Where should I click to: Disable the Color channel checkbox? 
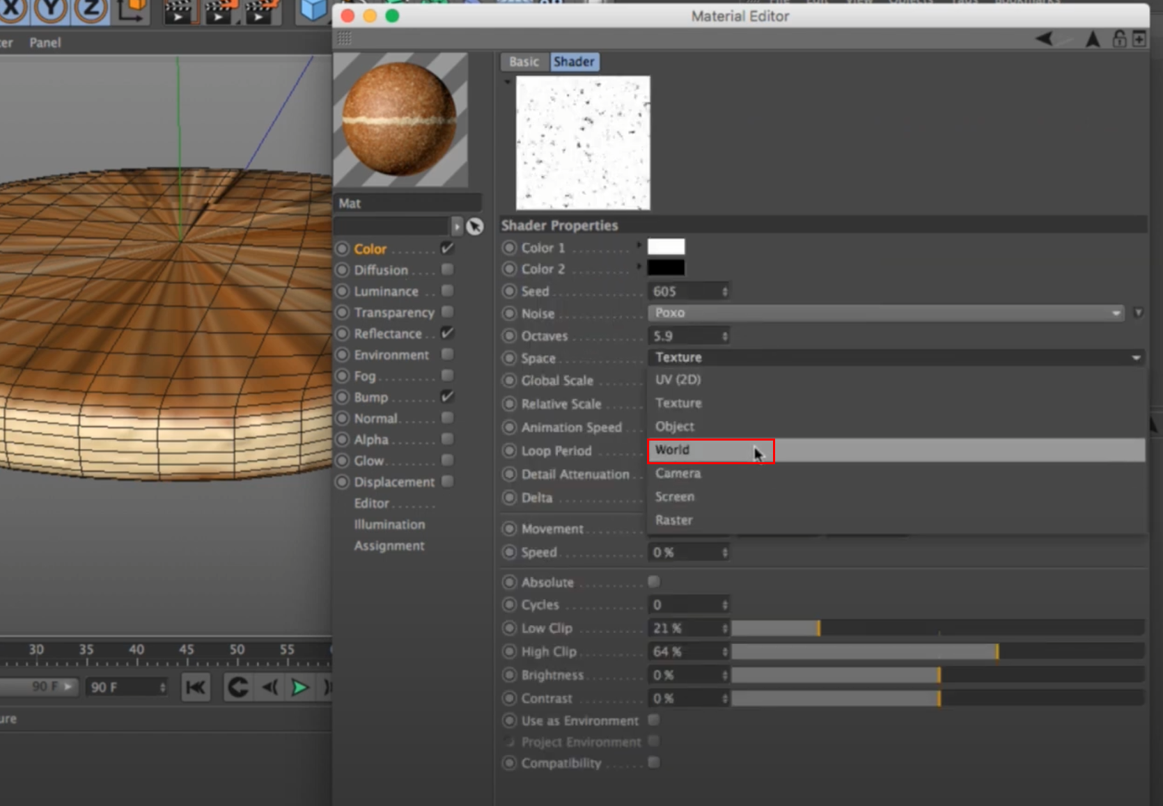447,248
